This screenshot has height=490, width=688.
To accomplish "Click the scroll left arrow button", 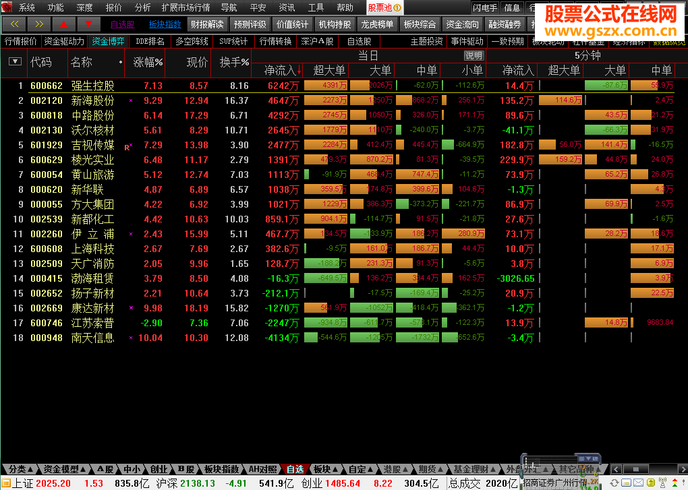I will 616,469.
